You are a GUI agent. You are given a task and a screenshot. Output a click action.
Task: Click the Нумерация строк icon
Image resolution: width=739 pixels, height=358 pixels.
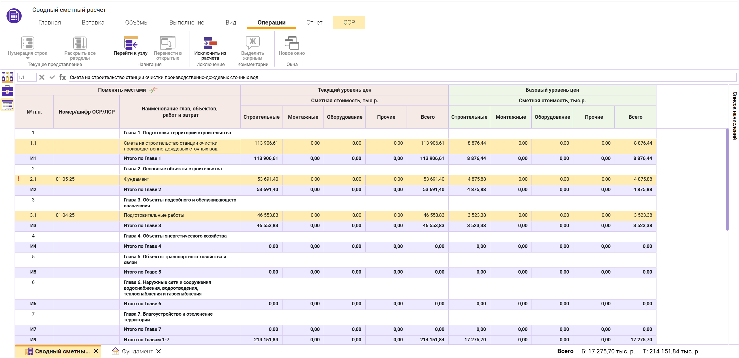tap(28, 43)
